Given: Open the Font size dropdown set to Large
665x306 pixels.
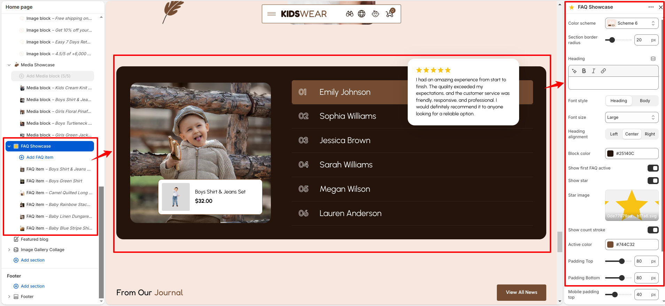Looking at the screenshot, I should (632, 117).
